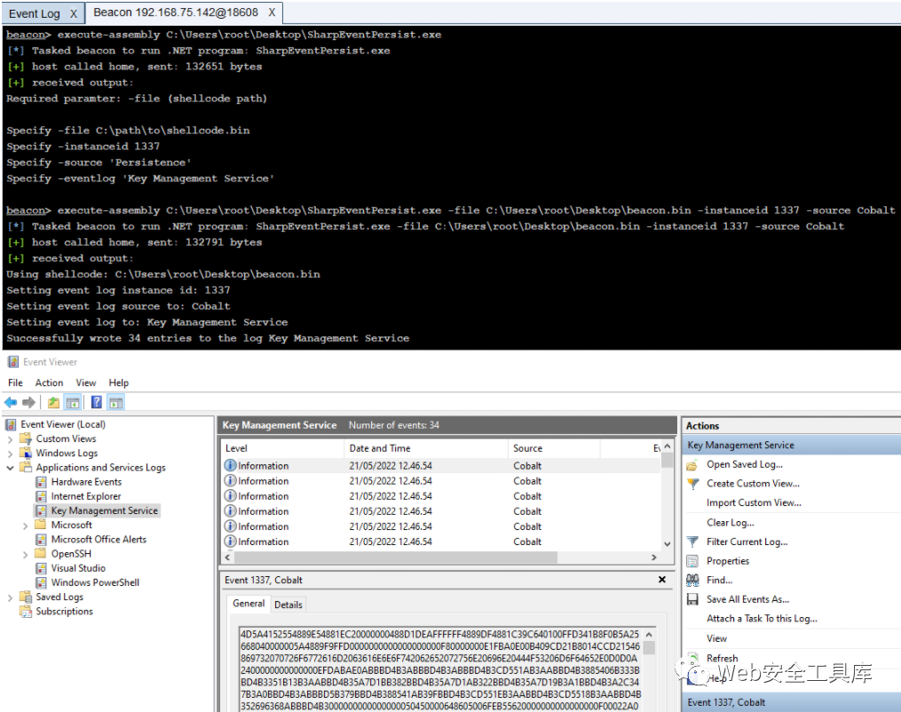Expand the Microsoft folder node
Screen dimensions: 901x712
pyautogui.click(x=25, y=526)
